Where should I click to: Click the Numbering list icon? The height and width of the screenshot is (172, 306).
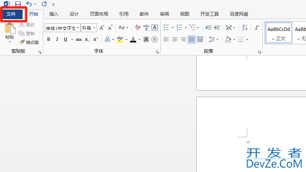pos(179,28)
